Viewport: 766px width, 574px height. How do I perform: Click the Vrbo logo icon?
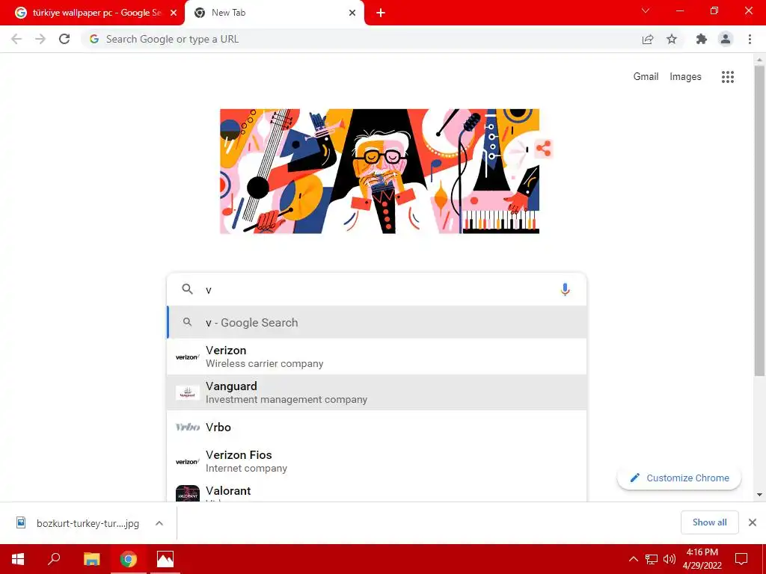coord(188,427)
